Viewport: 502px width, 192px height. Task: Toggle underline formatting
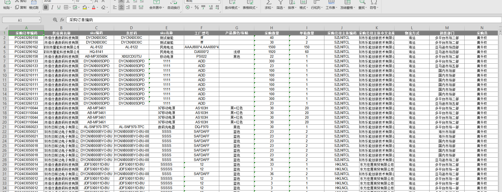(x=59, y=7)
